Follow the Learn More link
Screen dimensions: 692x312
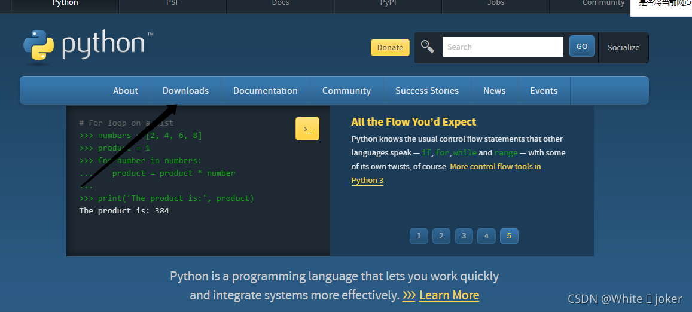point(449,295)
